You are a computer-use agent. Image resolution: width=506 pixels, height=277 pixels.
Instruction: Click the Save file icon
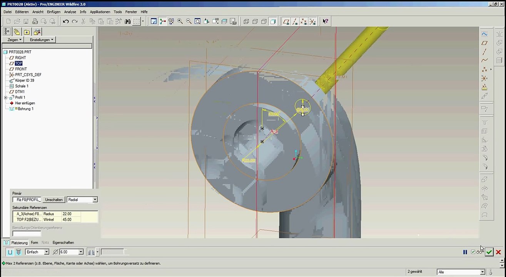click(26, 22)
